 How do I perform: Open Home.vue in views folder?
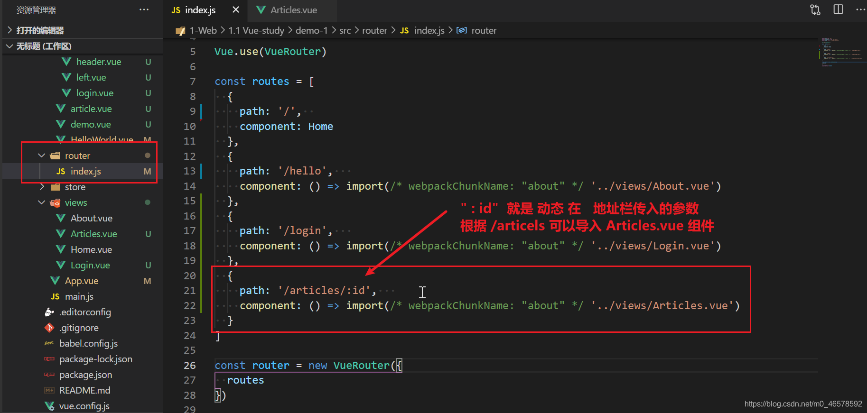91,249
